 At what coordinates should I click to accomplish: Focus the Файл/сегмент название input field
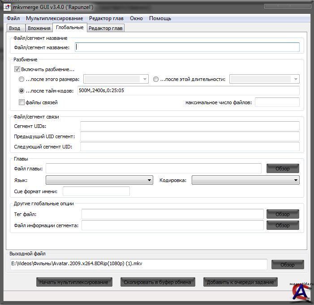(187, 47)
